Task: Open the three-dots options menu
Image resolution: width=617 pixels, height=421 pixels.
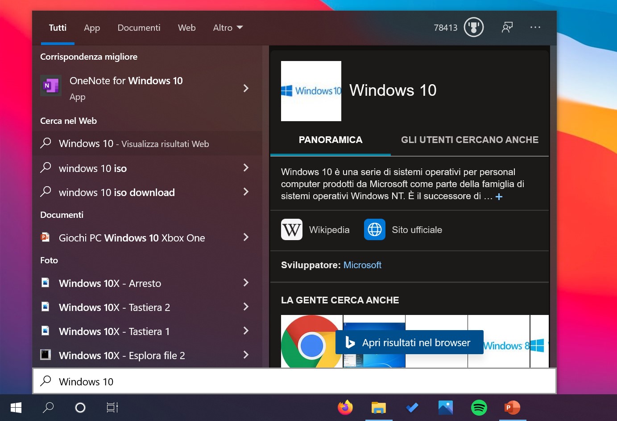Action: (535, 27)
